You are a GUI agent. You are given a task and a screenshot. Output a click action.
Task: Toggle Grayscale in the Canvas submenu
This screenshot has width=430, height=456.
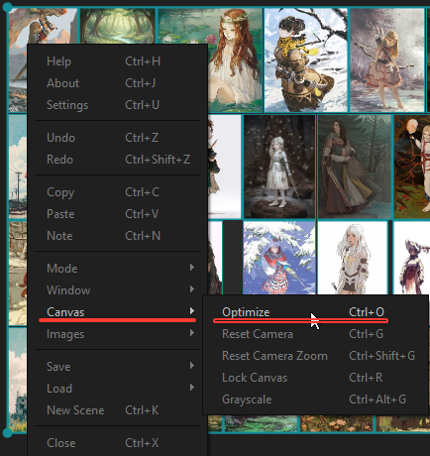pos(315,399)
